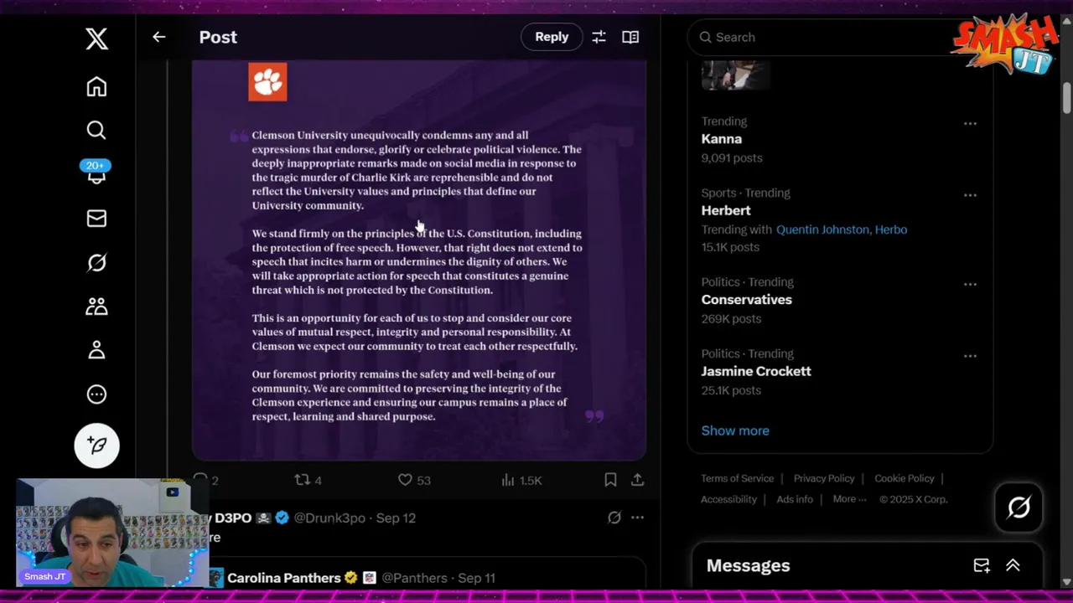Open Clemson paw logo avatar
Viewport: 1073px width, 603px height.
click(267, 82)
